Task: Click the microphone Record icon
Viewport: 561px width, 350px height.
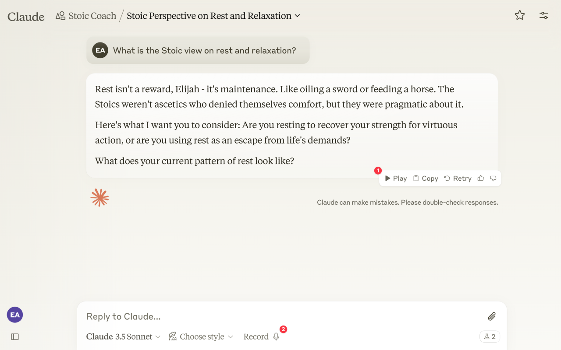Action: pyautogui.click(x=276, y=336)
